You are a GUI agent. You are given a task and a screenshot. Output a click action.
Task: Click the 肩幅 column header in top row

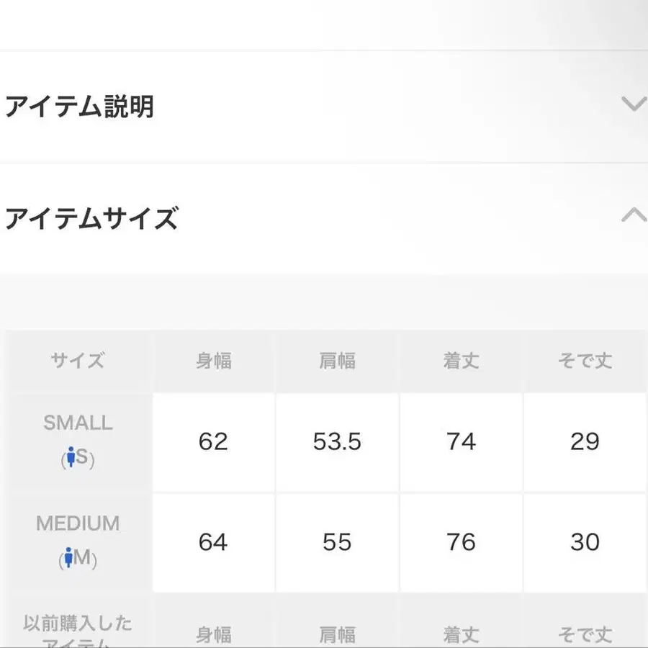coord(337,361)
